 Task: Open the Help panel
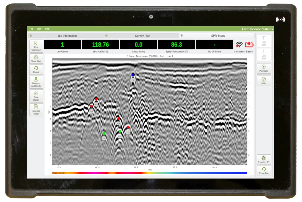tap(263, 81)
